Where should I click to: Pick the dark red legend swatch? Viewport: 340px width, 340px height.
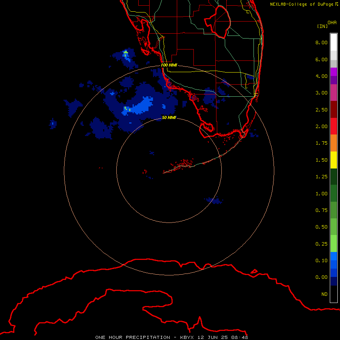[334, 110]
